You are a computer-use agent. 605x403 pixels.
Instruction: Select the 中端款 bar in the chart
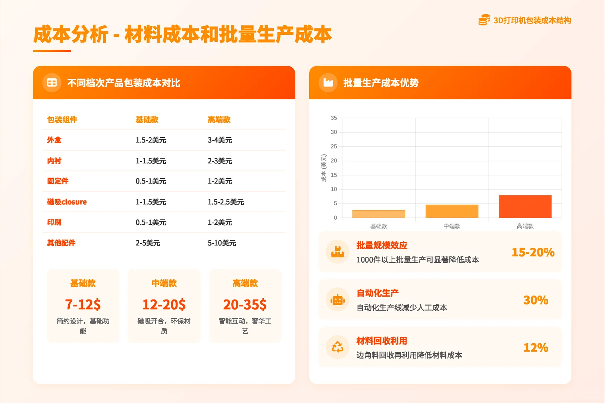[x=452, y=211]
